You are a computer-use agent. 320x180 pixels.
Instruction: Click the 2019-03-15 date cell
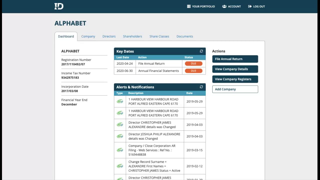(194, 150)
